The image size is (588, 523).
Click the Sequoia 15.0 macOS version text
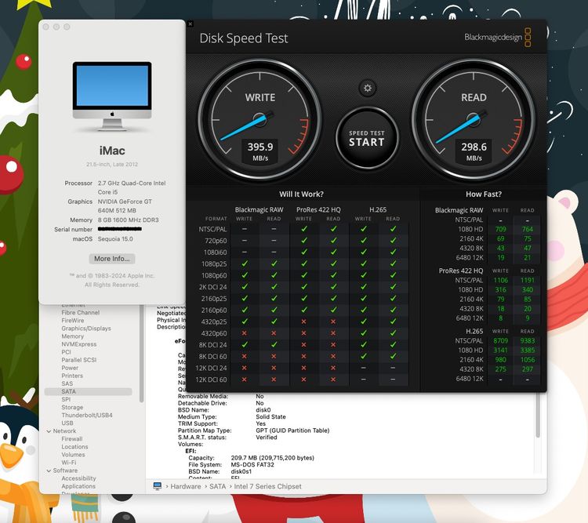pos(115,239)
